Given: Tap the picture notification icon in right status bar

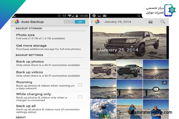Looking at the screenshot, I should (x=99, y=16).
